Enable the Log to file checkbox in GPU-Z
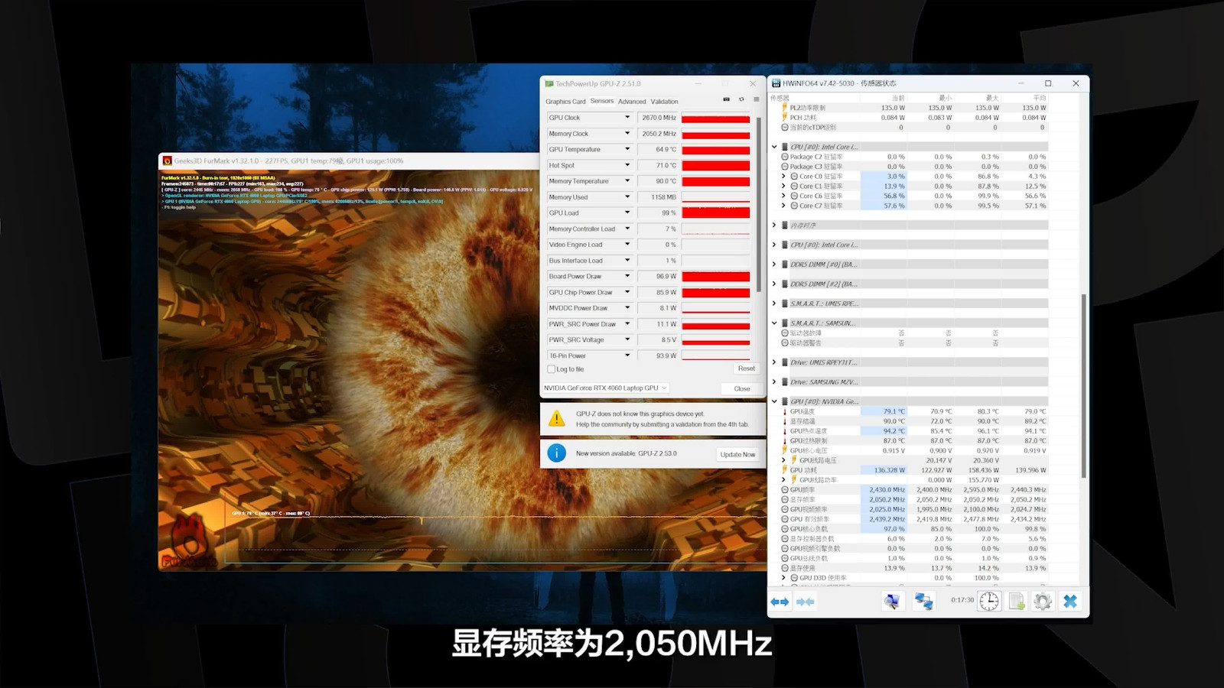The image size is (1224, 688). [x=551, y=369]
